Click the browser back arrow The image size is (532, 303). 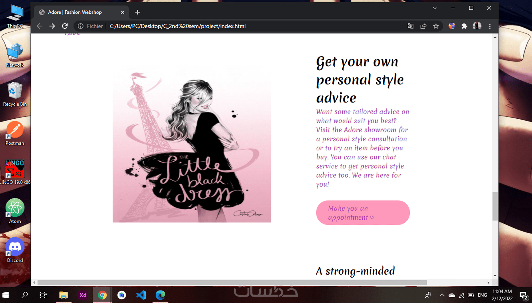point(39,26)
